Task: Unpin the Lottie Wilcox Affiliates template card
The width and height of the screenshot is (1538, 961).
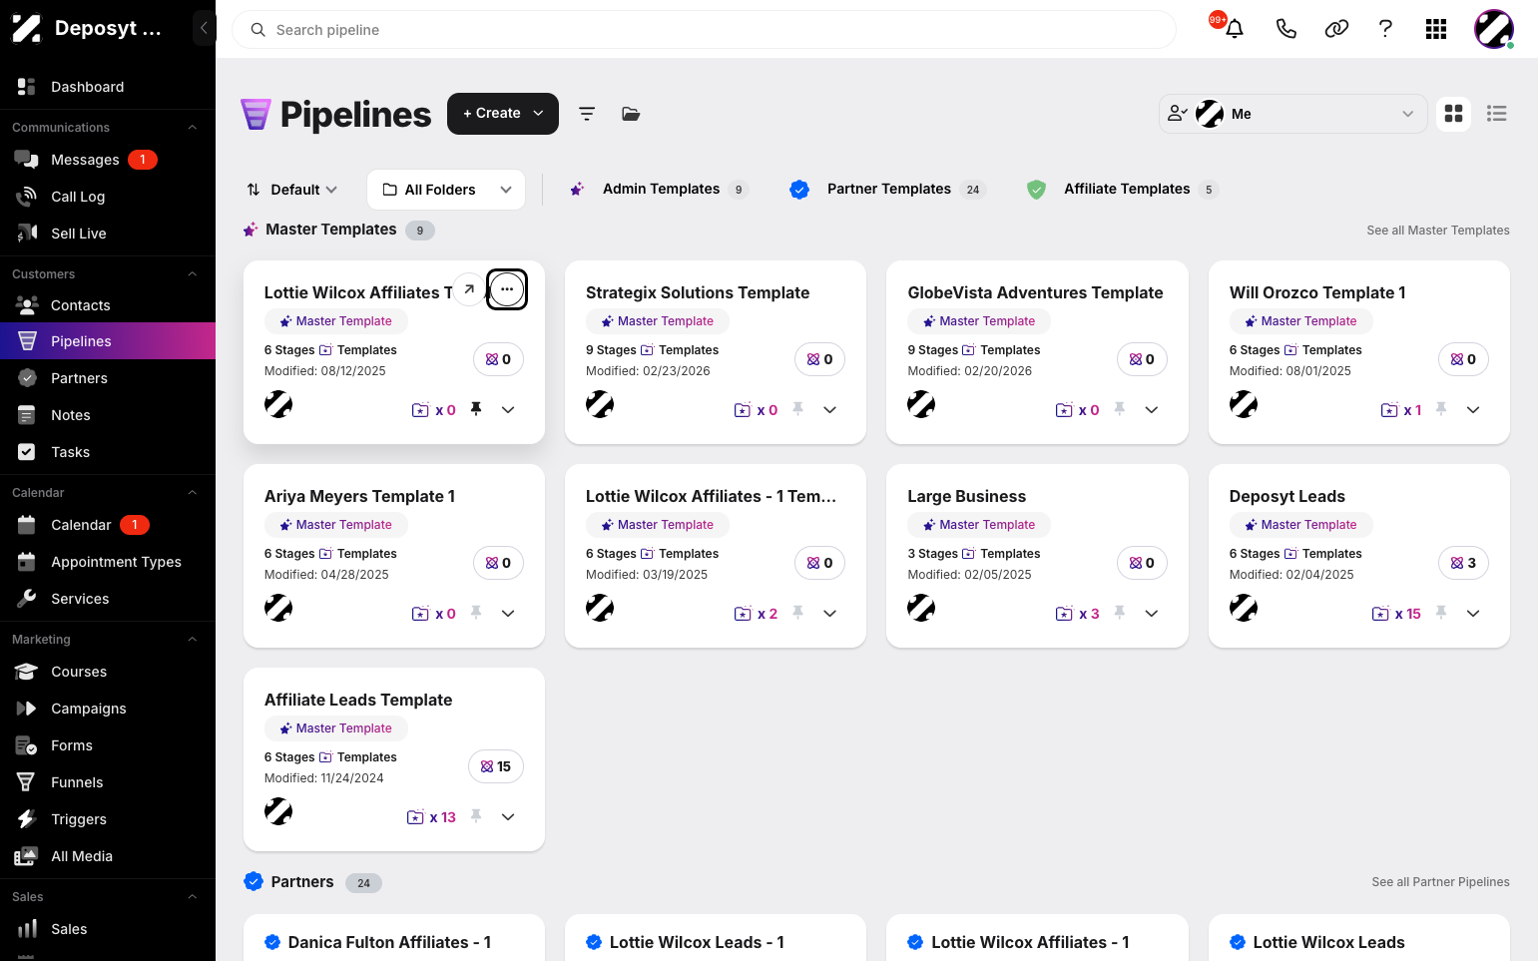Action: point(476,409)
